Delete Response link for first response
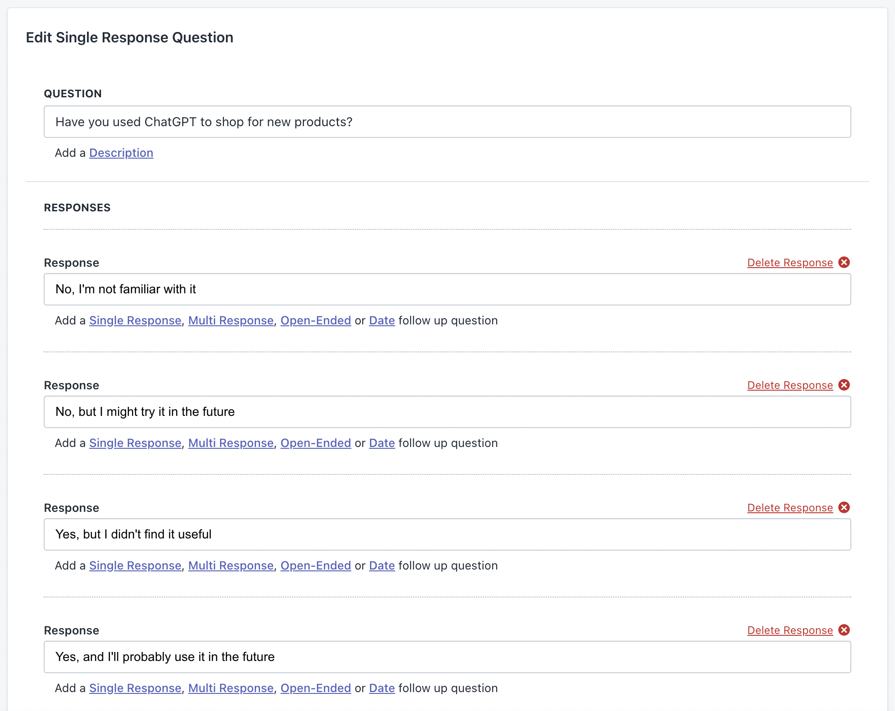Screen dimensions: 895x711 click(x=790, y=263)
